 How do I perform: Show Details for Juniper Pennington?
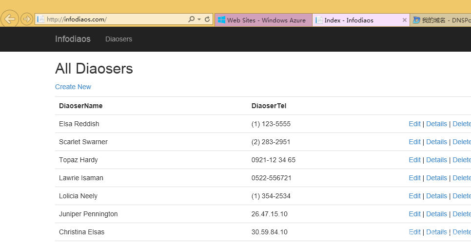tap(436, 214)
